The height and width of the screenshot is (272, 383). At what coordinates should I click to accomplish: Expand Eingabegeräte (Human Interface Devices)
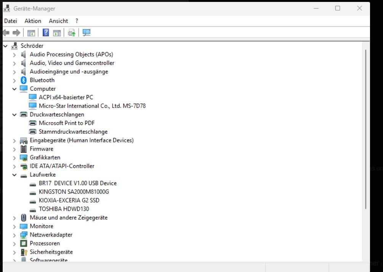(x=14, y=141)
